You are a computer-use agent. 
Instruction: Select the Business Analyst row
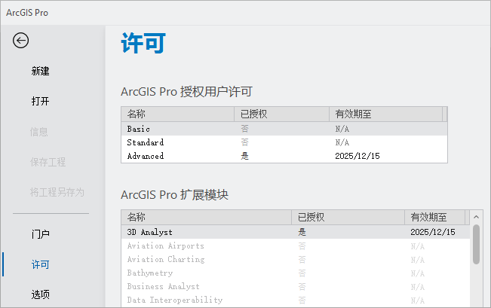296,286
